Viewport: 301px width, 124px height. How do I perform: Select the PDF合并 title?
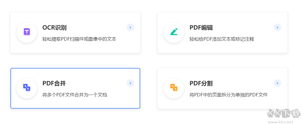[x=54, y=84]
